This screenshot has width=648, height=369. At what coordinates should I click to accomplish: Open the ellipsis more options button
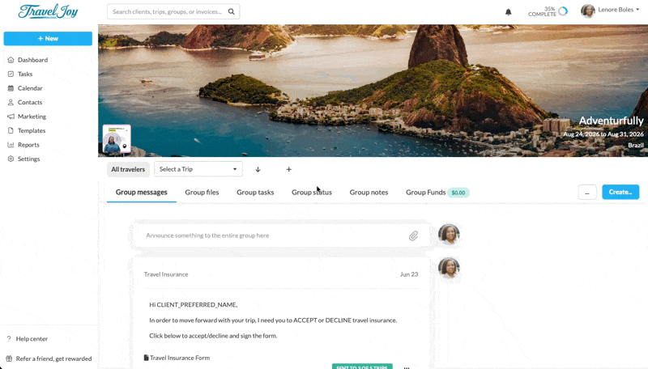point(587,193)
